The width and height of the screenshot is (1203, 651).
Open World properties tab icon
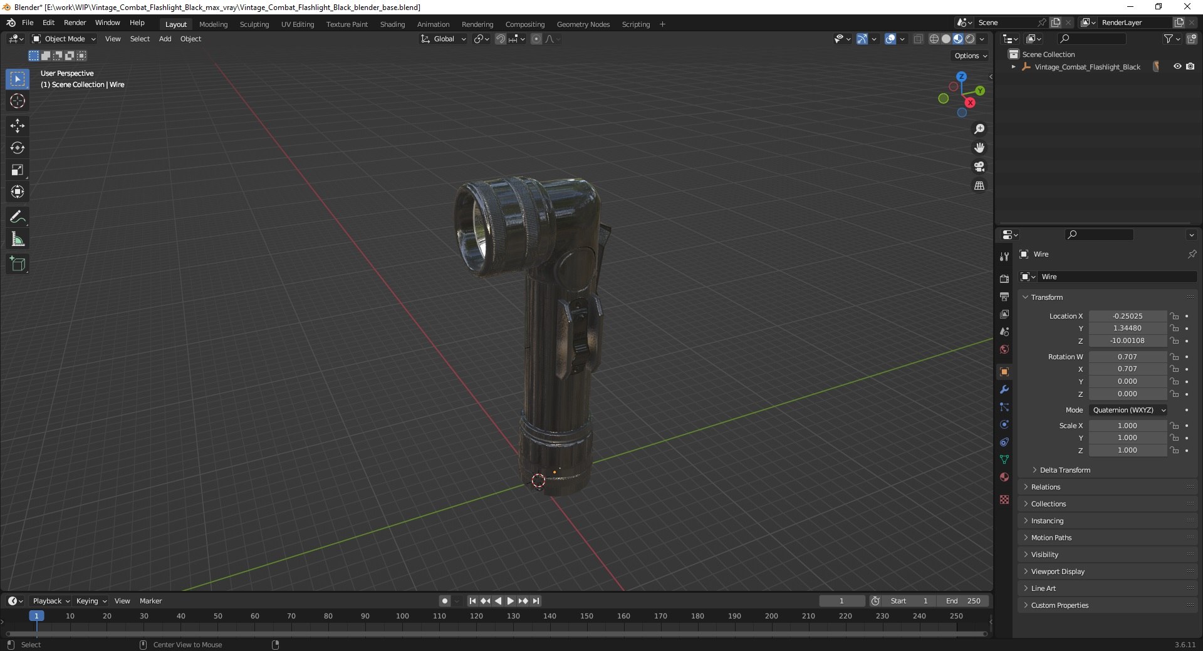click(1004, 349)
